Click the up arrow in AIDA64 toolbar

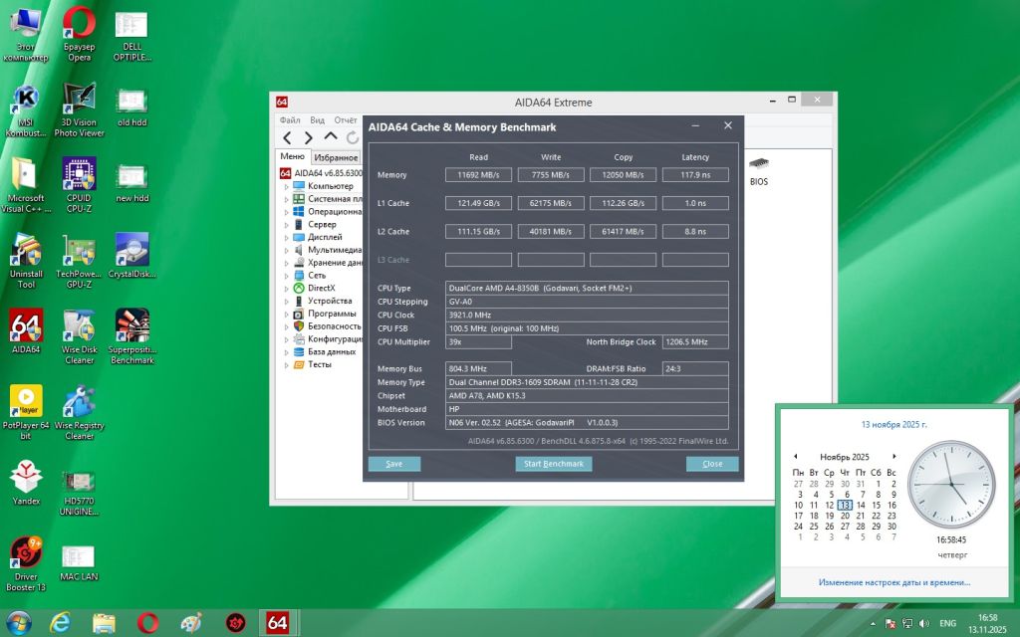331,136
